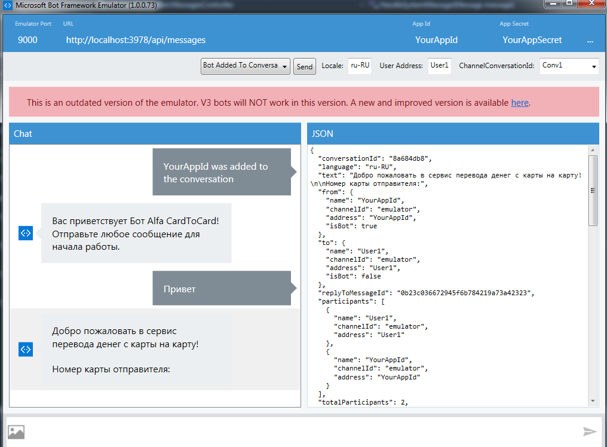Select the 'Вас приветствует Бот Alfa CardToCard' message
Image resolution: width=607 pixels, height=447 pixels.
click(x=136, y=233)
